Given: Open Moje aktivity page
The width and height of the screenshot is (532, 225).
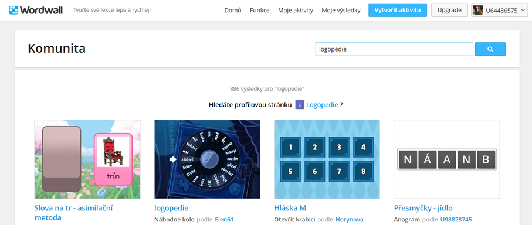Looking at the screenshot, I should pos(296,10).
